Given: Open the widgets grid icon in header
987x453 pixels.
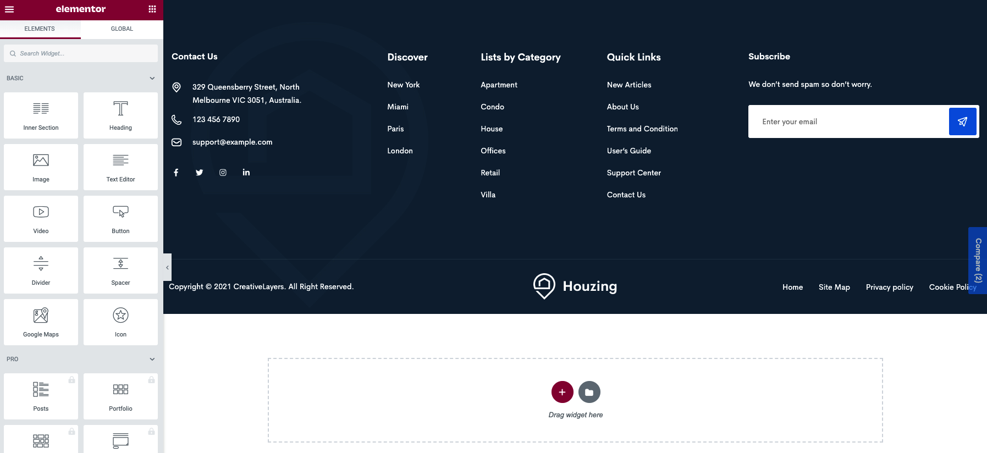Looking at the screenshot, I should click(x=152, y=9).
